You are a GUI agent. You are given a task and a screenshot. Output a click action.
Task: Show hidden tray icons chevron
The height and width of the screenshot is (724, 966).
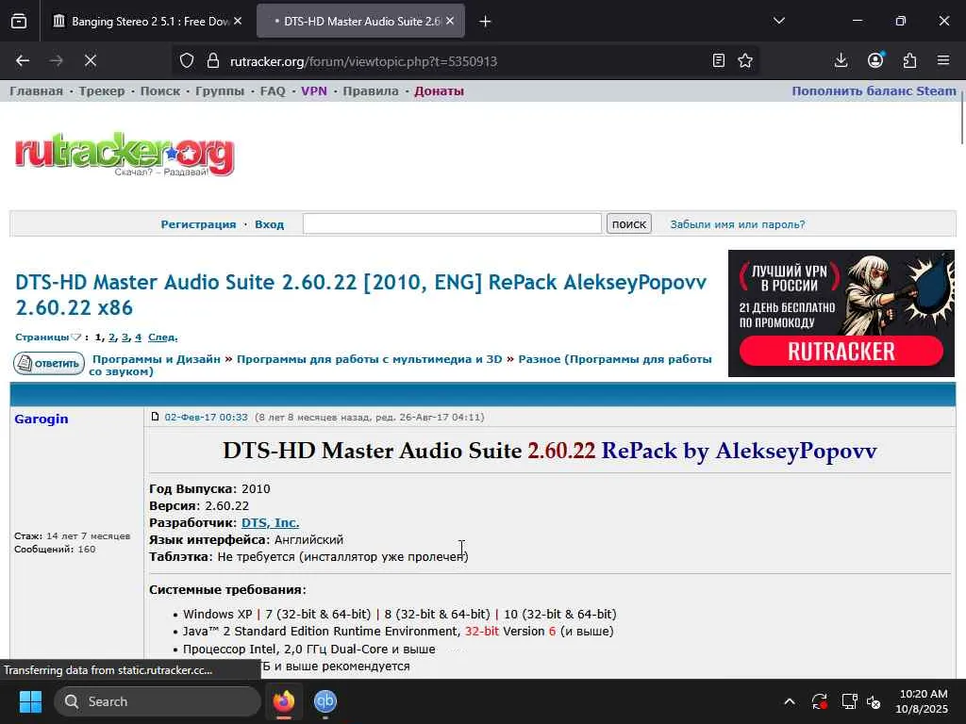[x=790, y=701]
